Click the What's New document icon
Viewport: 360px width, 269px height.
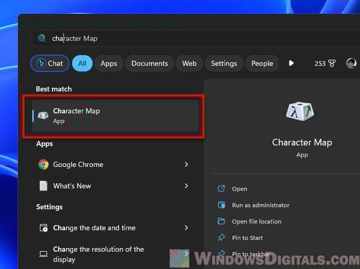(x=43, y=186)
